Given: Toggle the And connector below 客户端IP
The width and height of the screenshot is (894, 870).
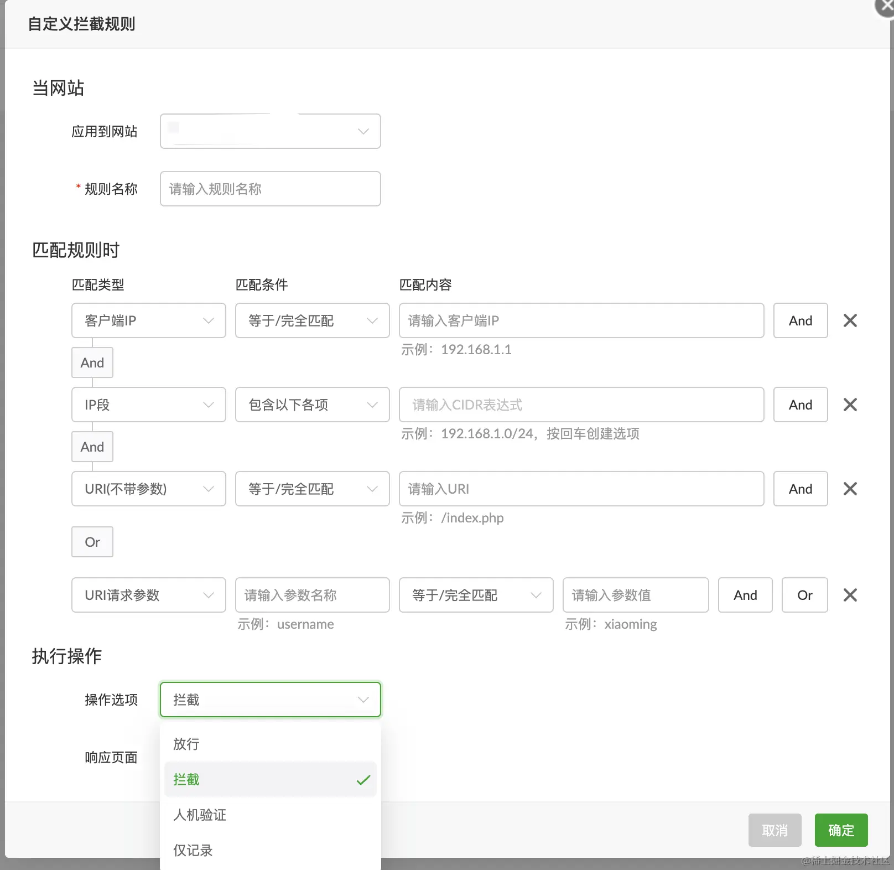Looking at the screenshot, I should 92,362.
